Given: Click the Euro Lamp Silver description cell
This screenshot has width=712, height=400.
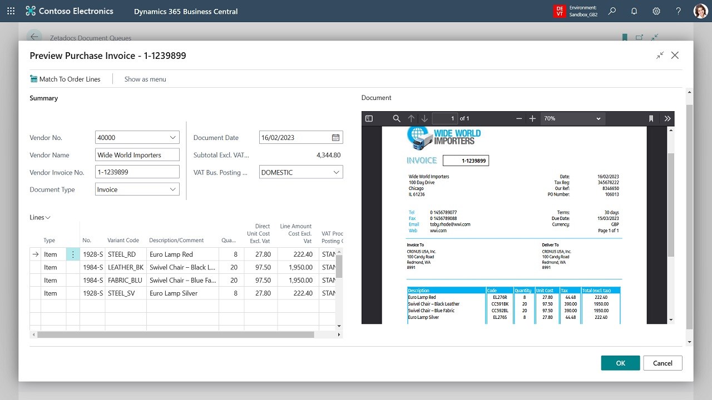Looking at the screenshot, I should tap(182, 293).
